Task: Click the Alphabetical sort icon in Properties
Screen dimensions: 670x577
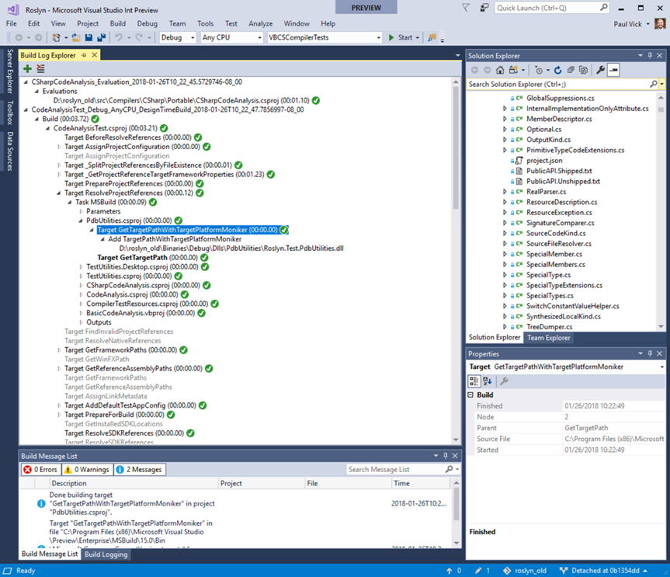Action: (x=488, y=381)
